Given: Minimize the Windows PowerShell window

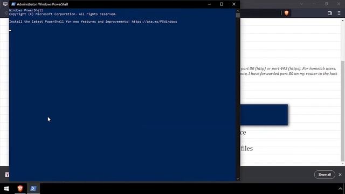Looking at the screenshot, I should point(209,4).
